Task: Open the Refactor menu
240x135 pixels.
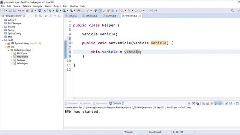Action: tap(27, 6)
